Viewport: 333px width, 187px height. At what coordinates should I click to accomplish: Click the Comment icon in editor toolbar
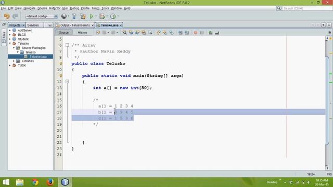coord(210,33)
